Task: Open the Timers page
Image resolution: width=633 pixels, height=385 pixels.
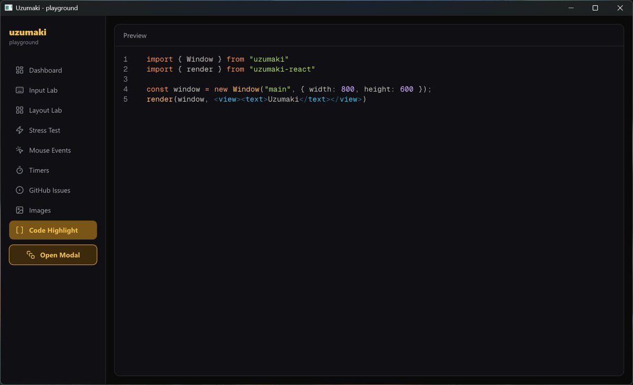Action: (x=53, y=170)
